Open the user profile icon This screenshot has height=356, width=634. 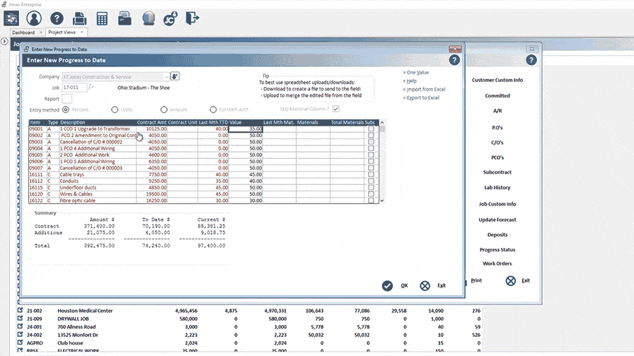pyautogui.click(x=34, y=18)
